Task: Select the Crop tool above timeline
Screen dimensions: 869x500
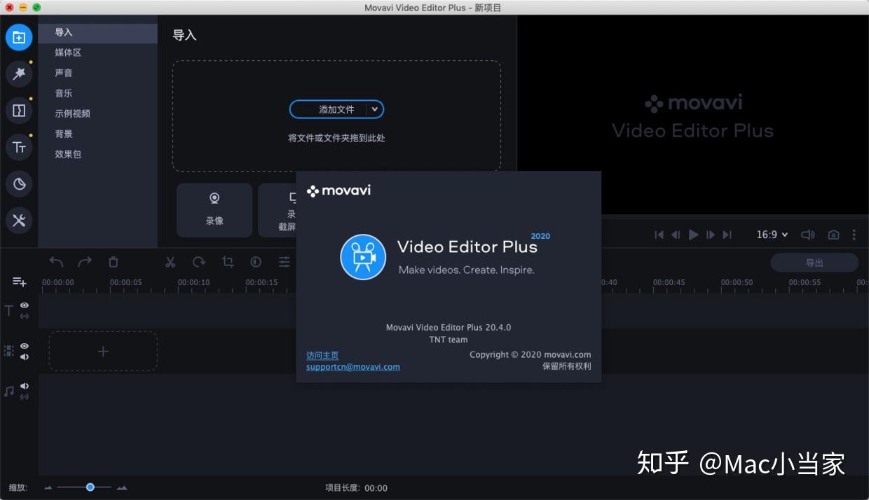Action: click(227, 261)
